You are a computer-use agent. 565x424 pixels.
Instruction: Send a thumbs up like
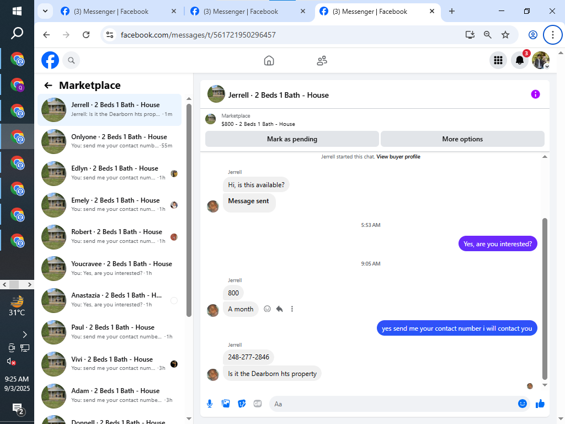click(540, 404)
